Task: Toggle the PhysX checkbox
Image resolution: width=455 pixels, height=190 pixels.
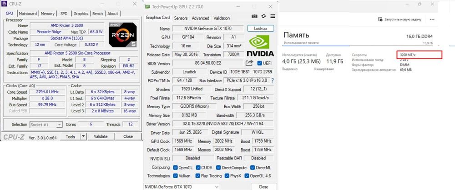Action: (x=227, y=176)
